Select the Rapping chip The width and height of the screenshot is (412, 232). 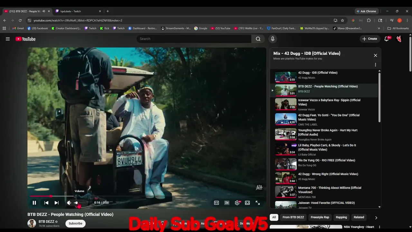pyautogui.click(x=342, y=217)
